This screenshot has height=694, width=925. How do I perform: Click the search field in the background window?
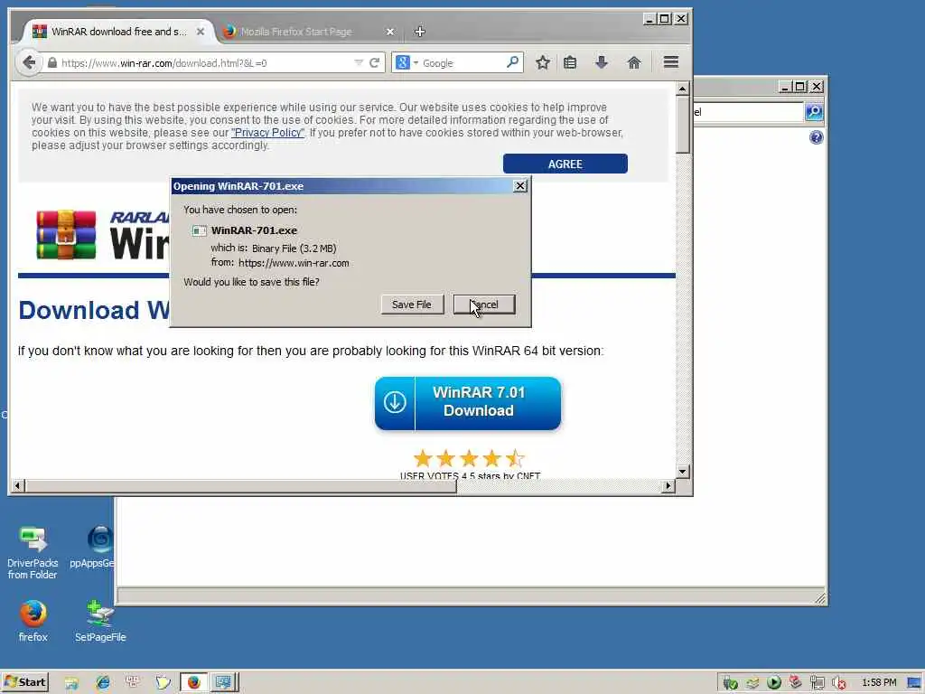tap(748, 112)
